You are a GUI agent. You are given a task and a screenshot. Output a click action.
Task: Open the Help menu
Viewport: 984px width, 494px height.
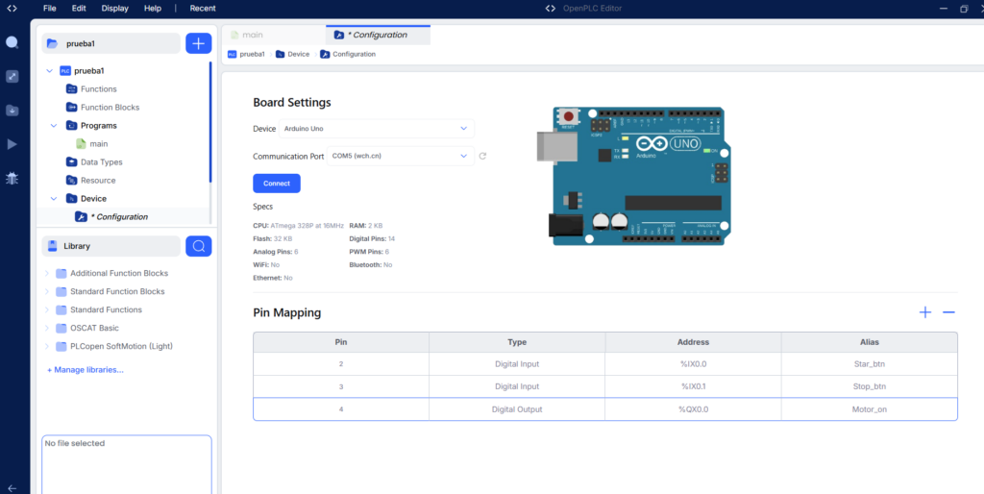coord(153,8)
